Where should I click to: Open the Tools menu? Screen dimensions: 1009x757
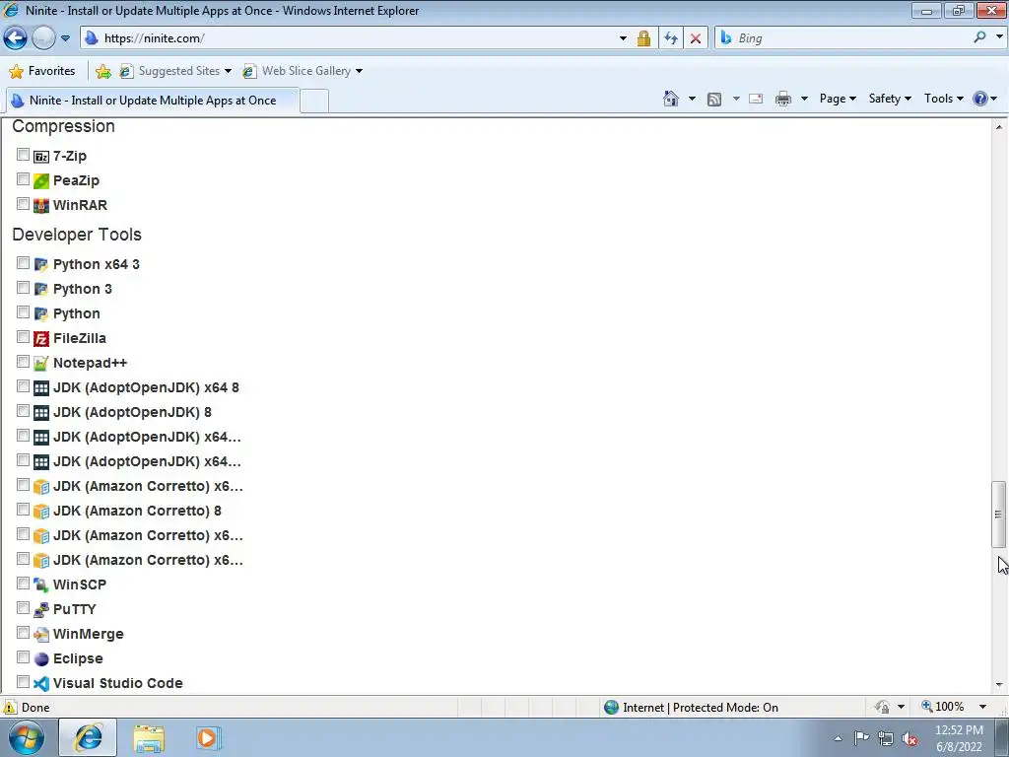pyautogui.click(x=943, y=99)
